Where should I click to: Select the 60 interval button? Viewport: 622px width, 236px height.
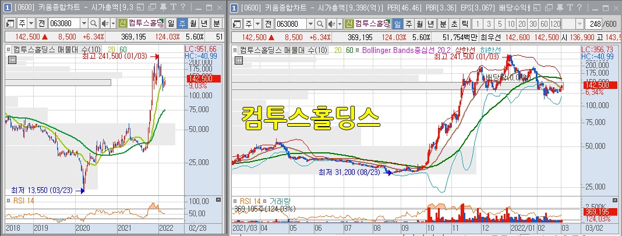[x=544, y=24]
